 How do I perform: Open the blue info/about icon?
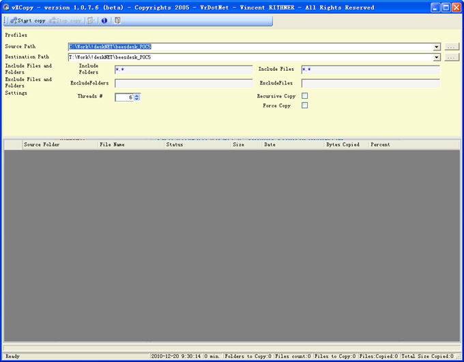pos(104,20)
